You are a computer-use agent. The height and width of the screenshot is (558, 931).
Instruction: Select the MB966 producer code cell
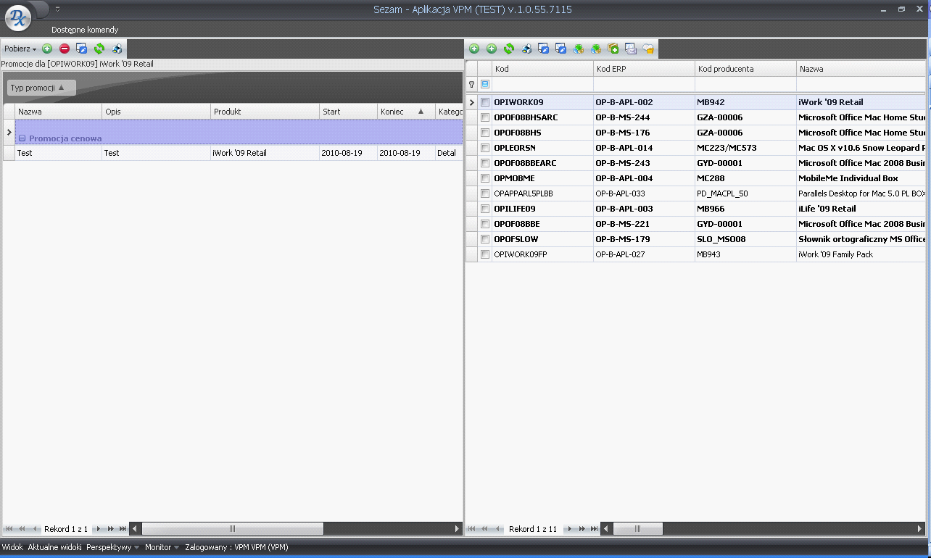745,209
